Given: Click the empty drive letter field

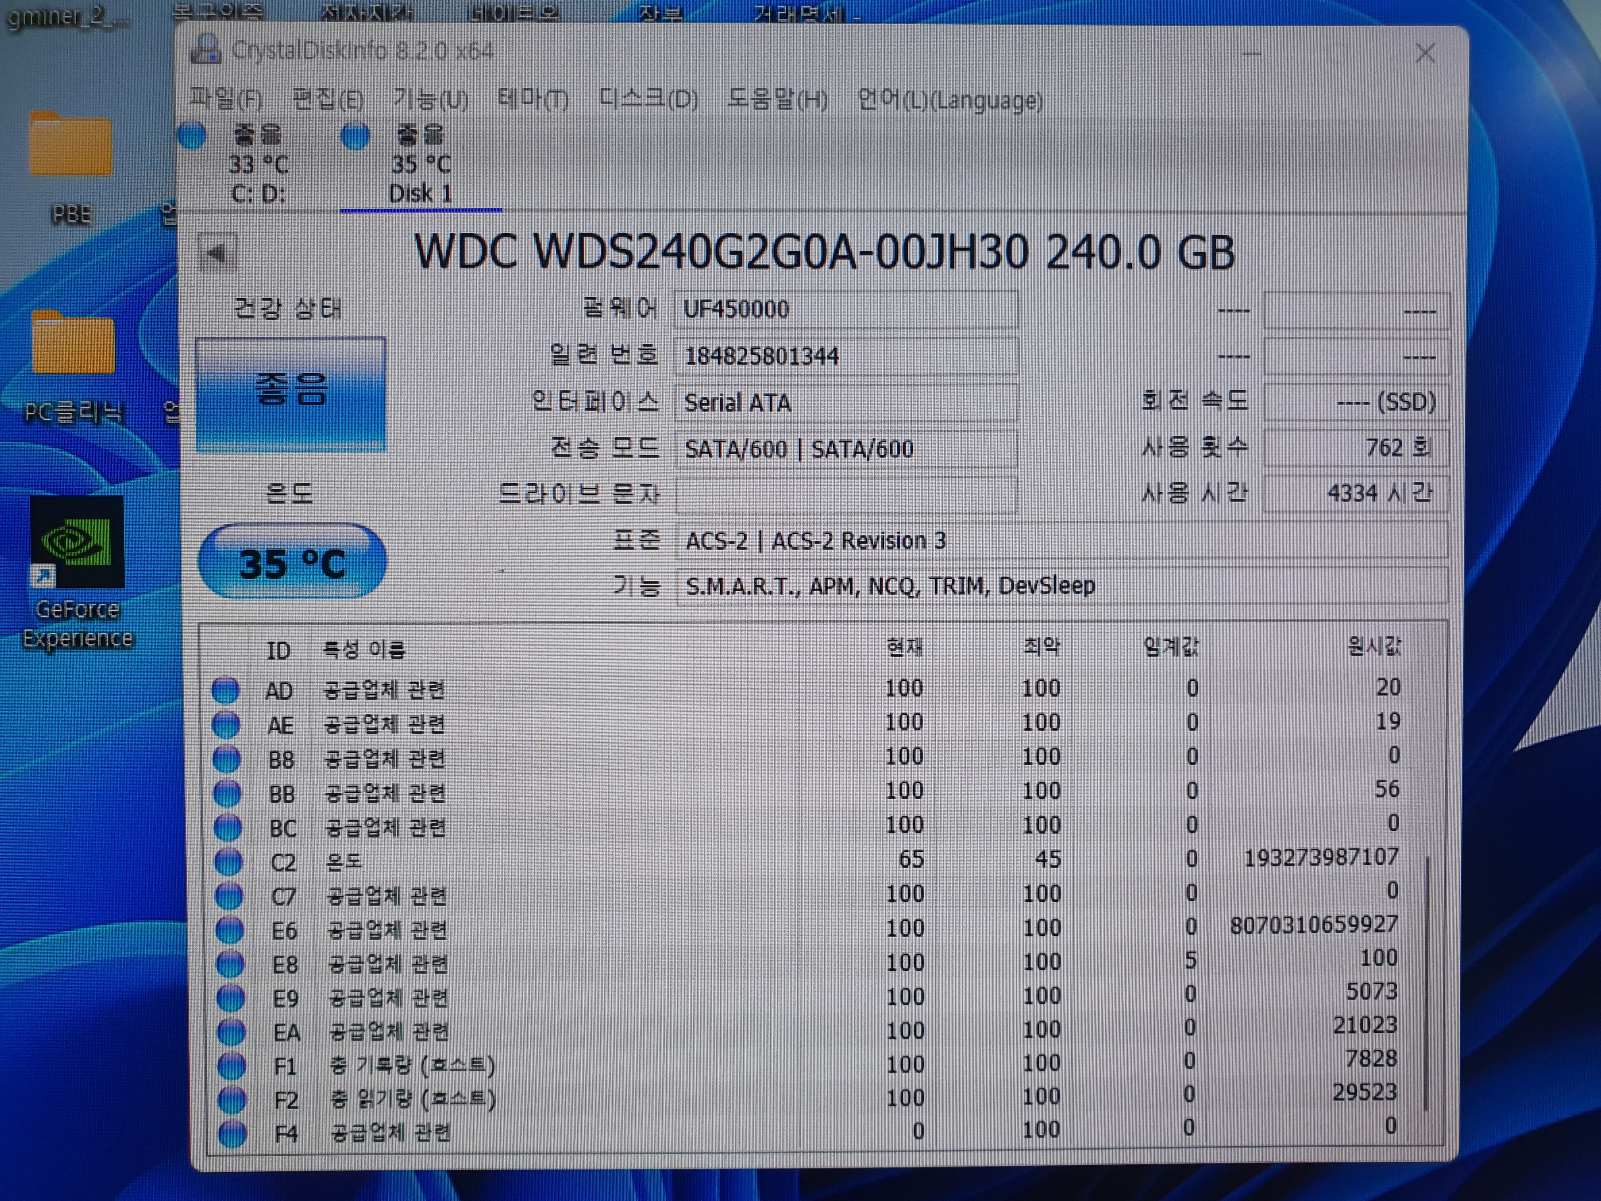Looking at the screenshot, I should click(x=846, y=494).
